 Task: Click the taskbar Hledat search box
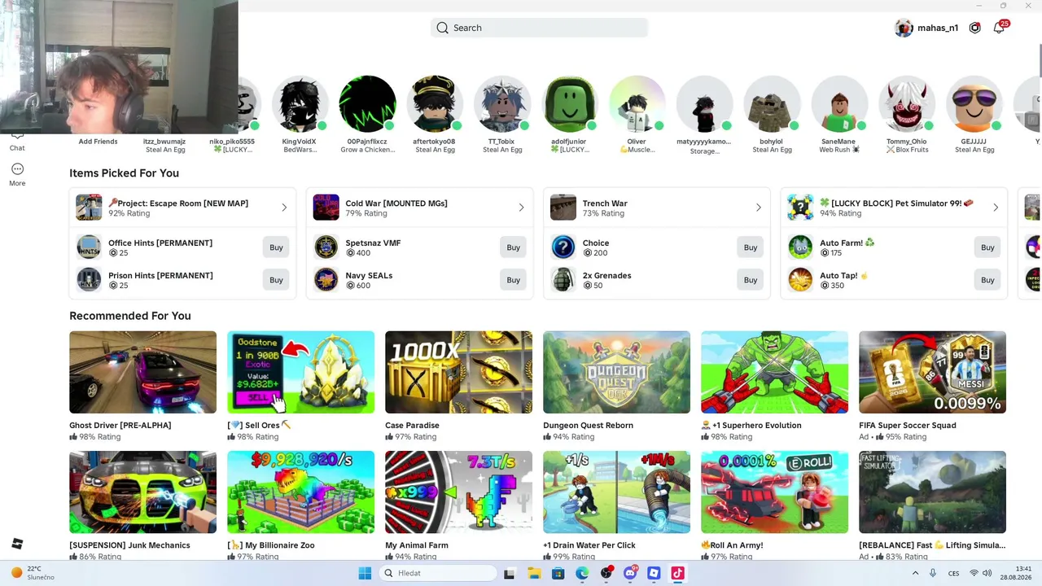438,573
